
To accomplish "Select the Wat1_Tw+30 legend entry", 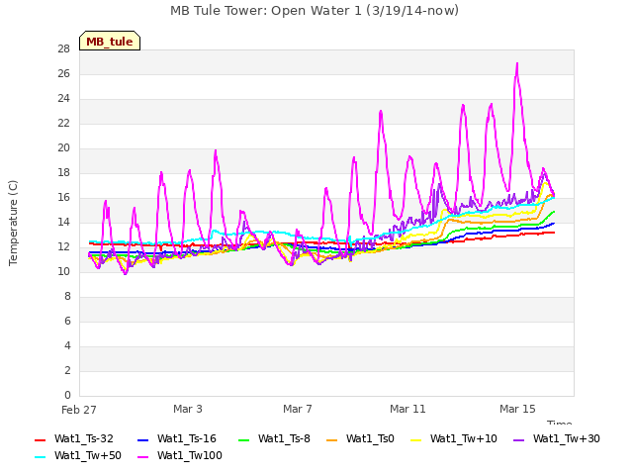I will 557,439.
